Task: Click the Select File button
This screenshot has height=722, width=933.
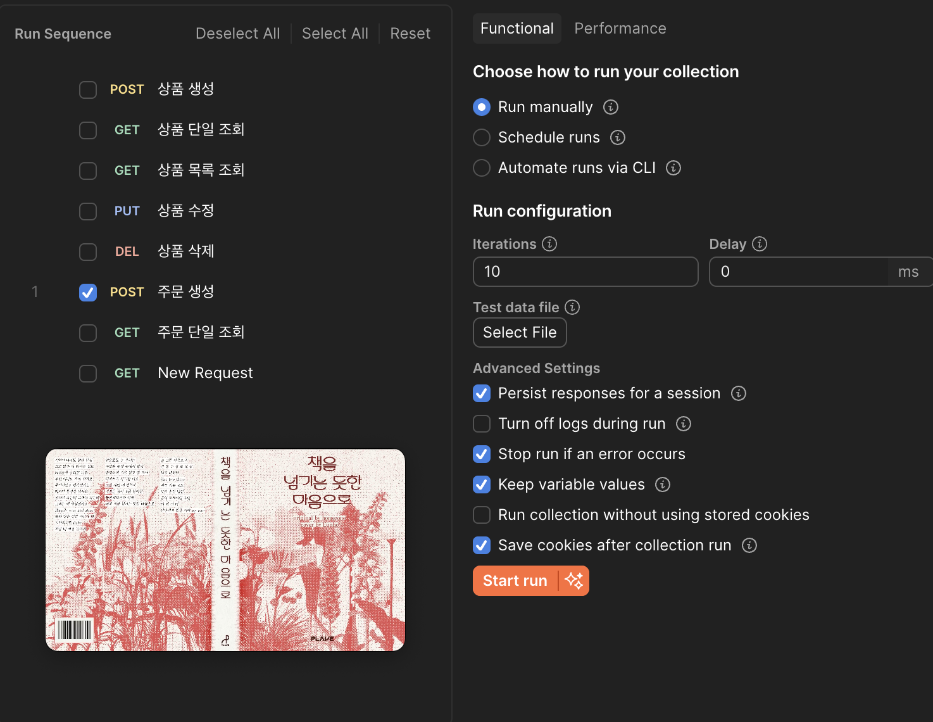Action: [520, 332]
